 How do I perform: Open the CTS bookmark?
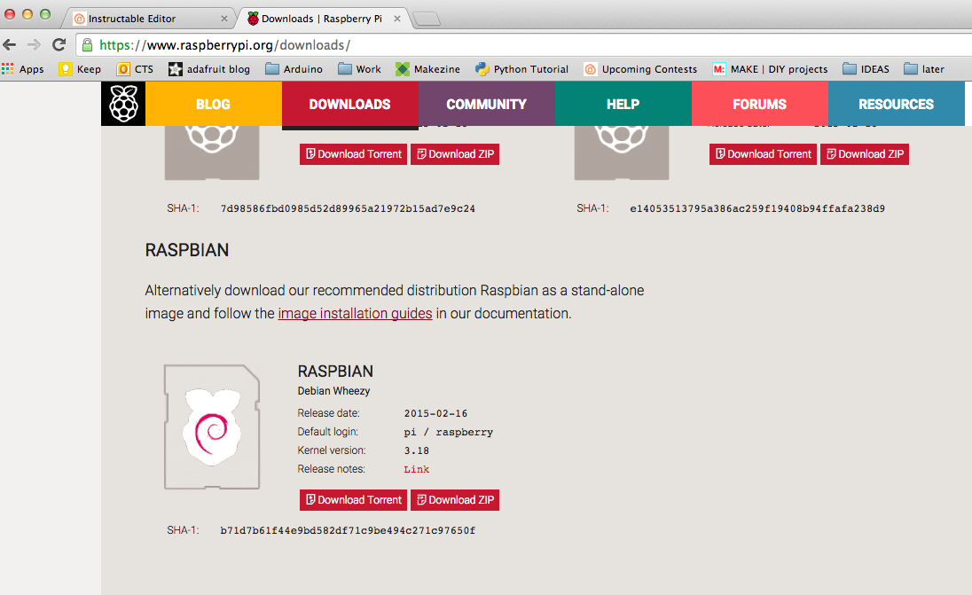tap(135, 69)
